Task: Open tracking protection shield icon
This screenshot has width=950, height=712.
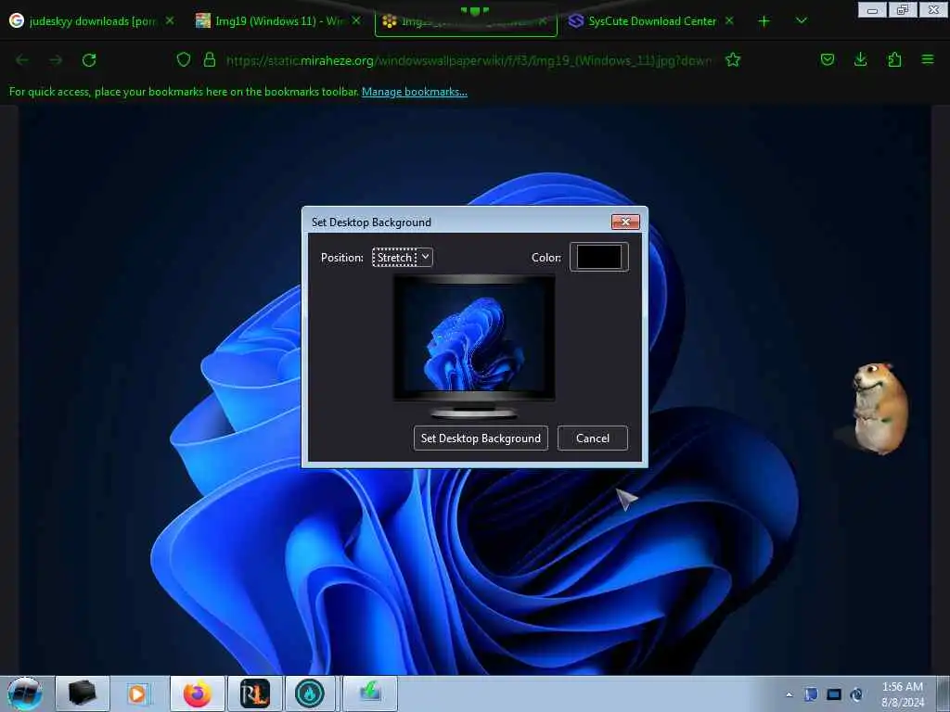Action: 184,60
